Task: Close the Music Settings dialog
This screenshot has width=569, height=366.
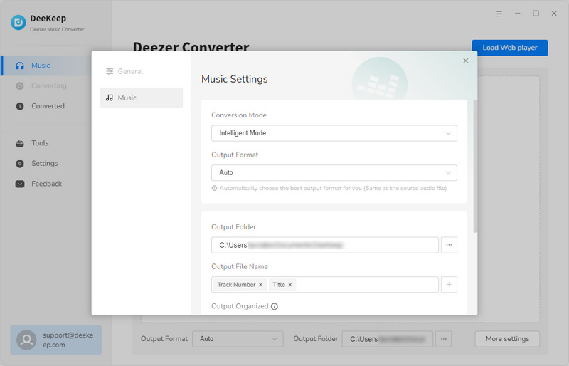Action: [x=466, y=61]
